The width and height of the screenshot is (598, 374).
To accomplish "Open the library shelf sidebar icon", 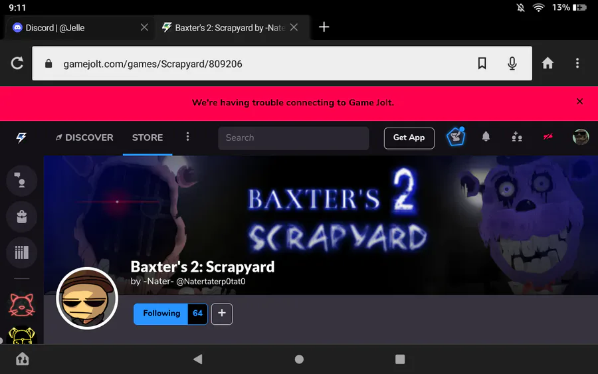I will tap(22, 252).
